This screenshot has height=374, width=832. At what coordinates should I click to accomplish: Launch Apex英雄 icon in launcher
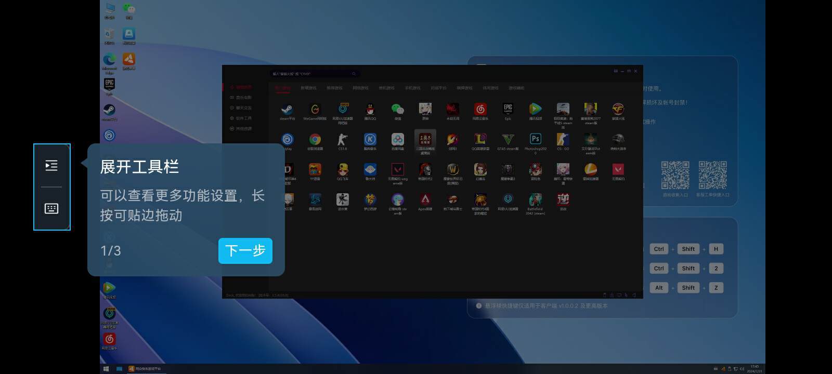[x=425, y=199]
